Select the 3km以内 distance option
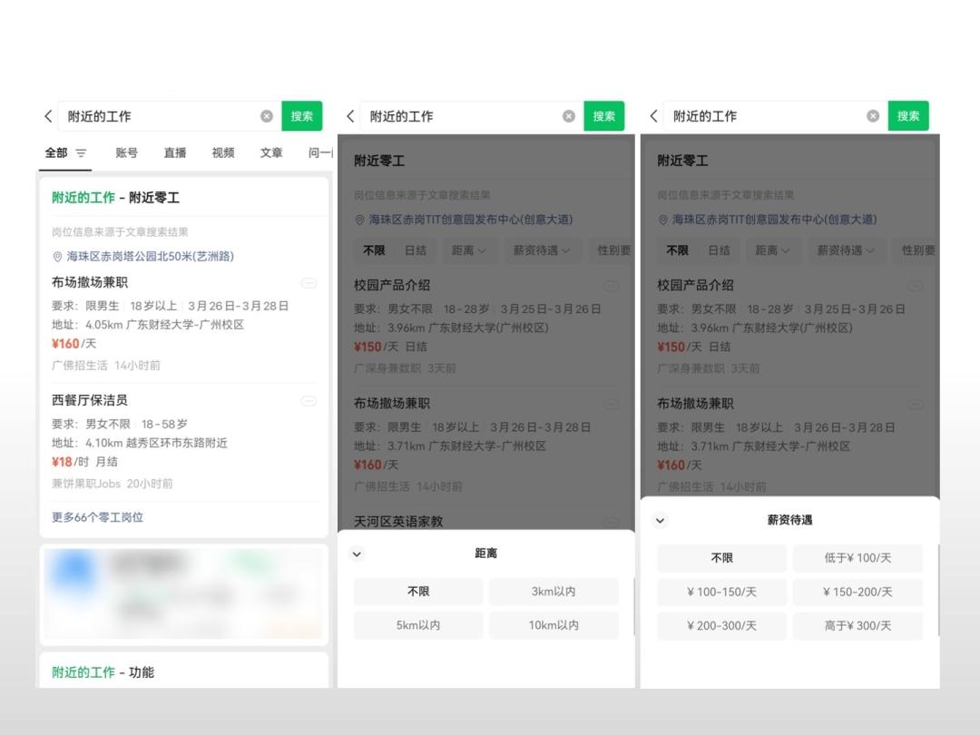Viewport: 980px width, 735px height. coord(554,592)
